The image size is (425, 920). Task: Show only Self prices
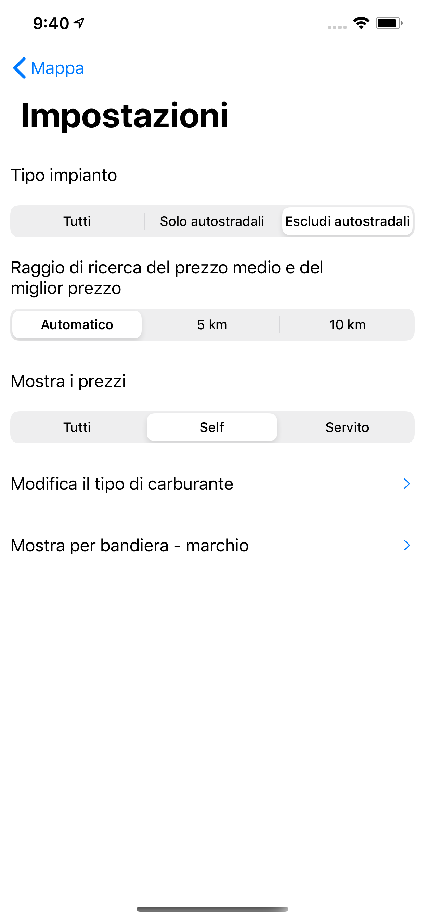pos(212,427)
